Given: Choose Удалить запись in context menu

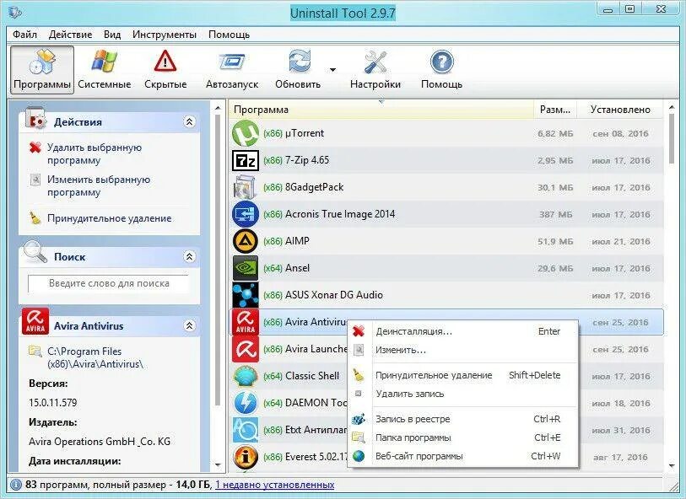Looking at the screenshot, I should 462,394.
